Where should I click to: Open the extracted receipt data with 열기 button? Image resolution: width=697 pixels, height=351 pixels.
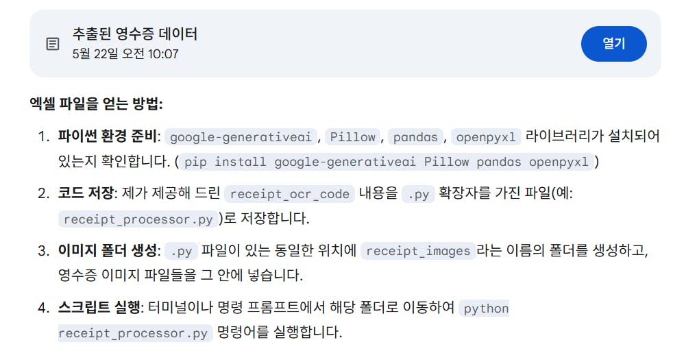tap(613, 44)
